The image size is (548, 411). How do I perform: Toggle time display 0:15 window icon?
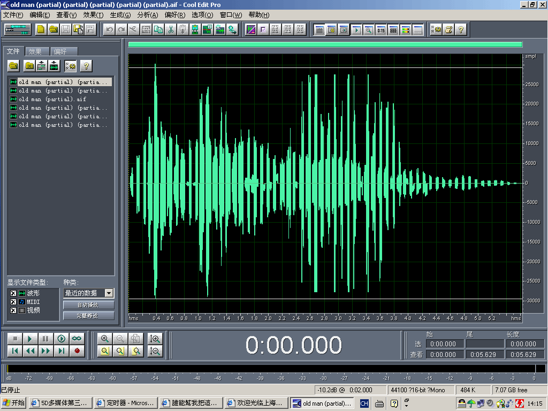pos(381,30)
